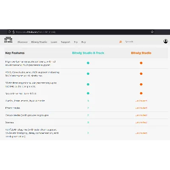
Task: Click the 'unlimited' value in the plug-ins row
Action: (141, 133)
